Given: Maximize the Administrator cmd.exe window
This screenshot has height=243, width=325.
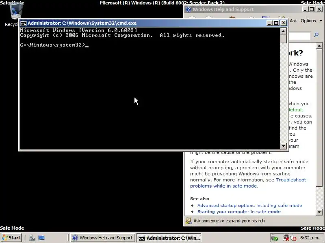Looking at the screenshot, I should [276, 23].
